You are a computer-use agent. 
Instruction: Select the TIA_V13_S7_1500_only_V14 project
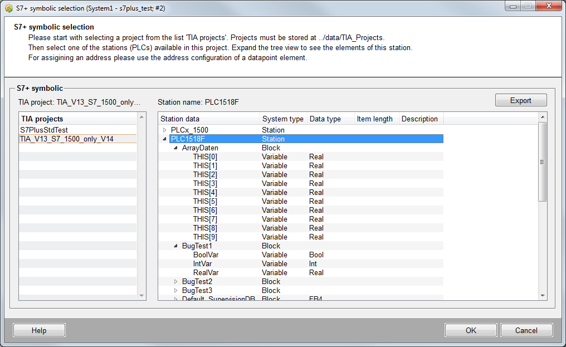click(x=66, y=139)
